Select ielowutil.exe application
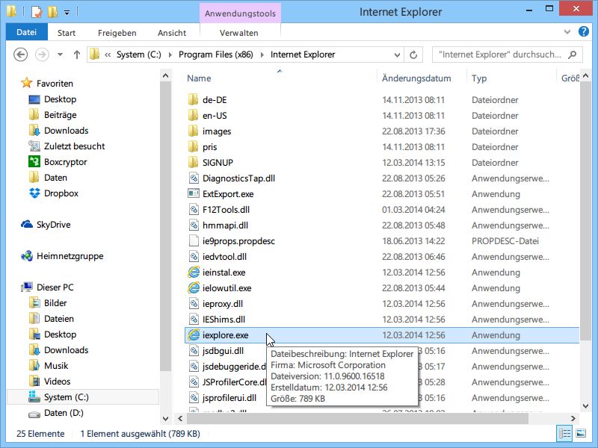The image size is (598, 448). pyautogui.click(x=226, y=288)
